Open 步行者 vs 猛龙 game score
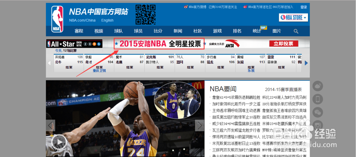Image resolution: width=356 pixels, height=157 pixels. point(220,63)
